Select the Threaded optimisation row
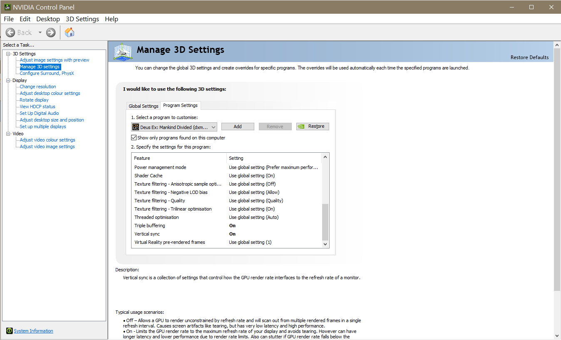 tap(227, 217)
